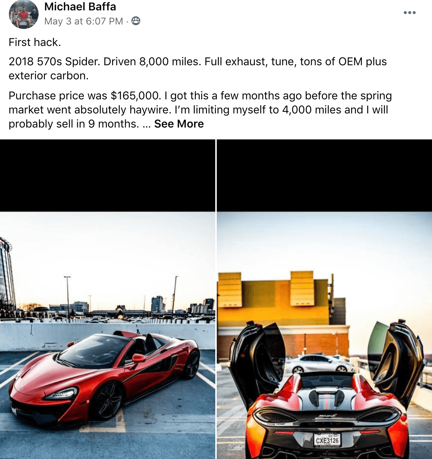This screenshot has width=432, height=459.
Task: Open the May 3 at 6:07 PM timestamp
Action: pyautogui.click(x=84, y=21)
